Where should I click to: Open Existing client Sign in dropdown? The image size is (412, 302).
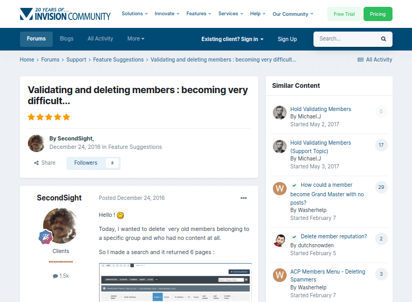click(232, 39)
